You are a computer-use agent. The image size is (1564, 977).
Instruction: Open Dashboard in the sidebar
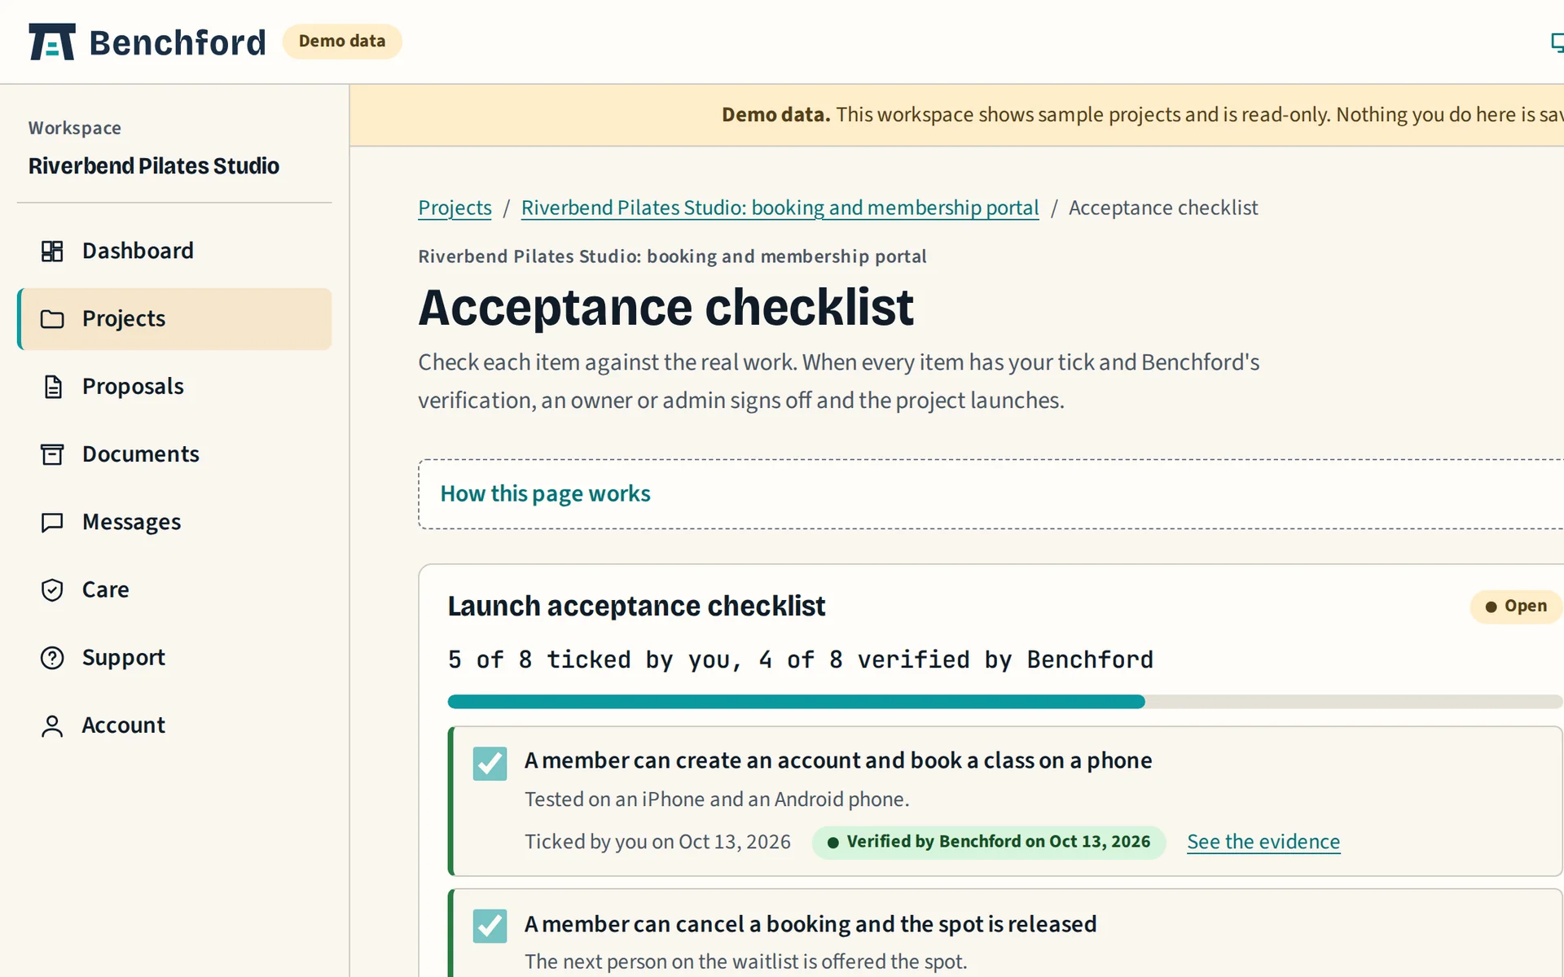tap(174, 251)
